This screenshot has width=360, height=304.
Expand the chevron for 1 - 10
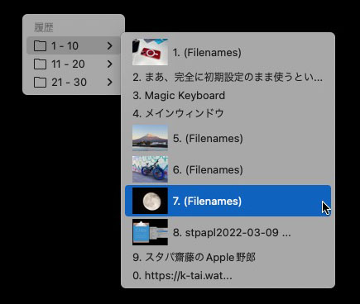click(110, 45)
